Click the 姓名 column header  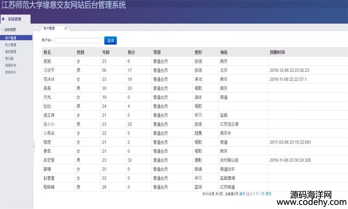pyautogui.click(x=47, y=52)
